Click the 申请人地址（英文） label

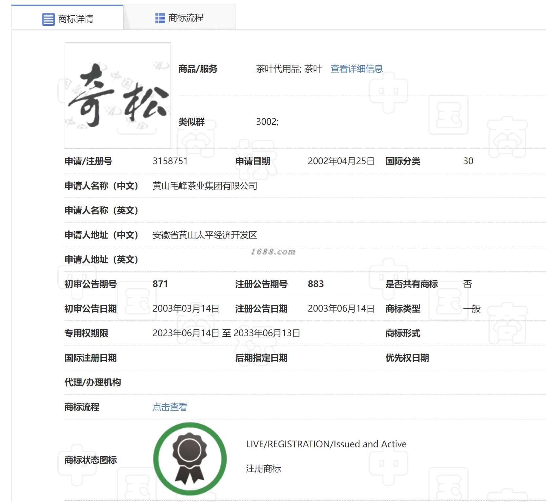tap(101, 260)
